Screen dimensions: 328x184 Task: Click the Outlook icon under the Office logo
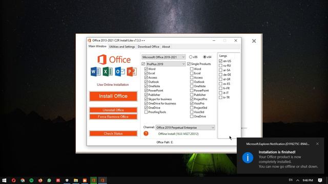click(x=120, y=72)
